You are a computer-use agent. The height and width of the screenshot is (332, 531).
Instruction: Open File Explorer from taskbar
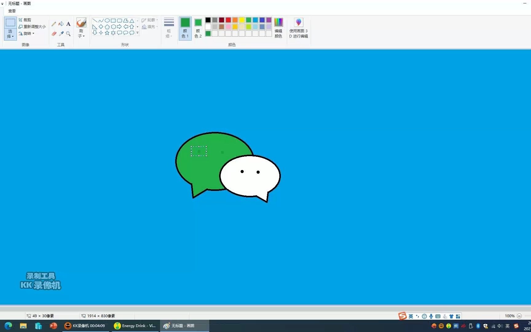point(23,326)
